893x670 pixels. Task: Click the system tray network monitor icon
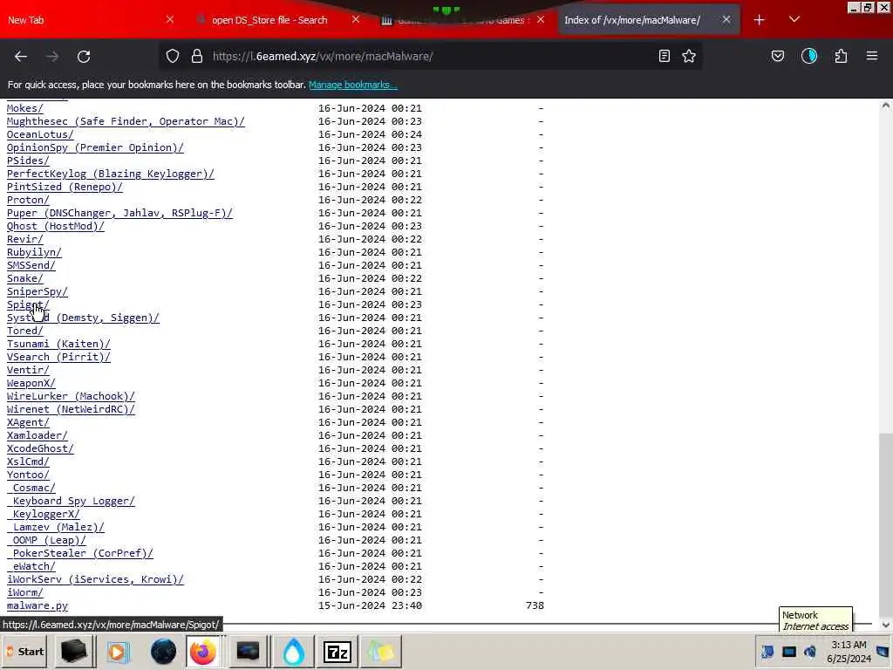click(788, 651)
